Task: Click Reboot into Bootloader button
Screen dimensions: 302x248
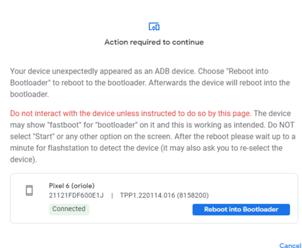Action: pos(241,209)
